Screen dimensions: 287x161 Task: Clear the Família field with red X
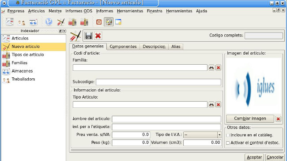(x=218, y=68)
